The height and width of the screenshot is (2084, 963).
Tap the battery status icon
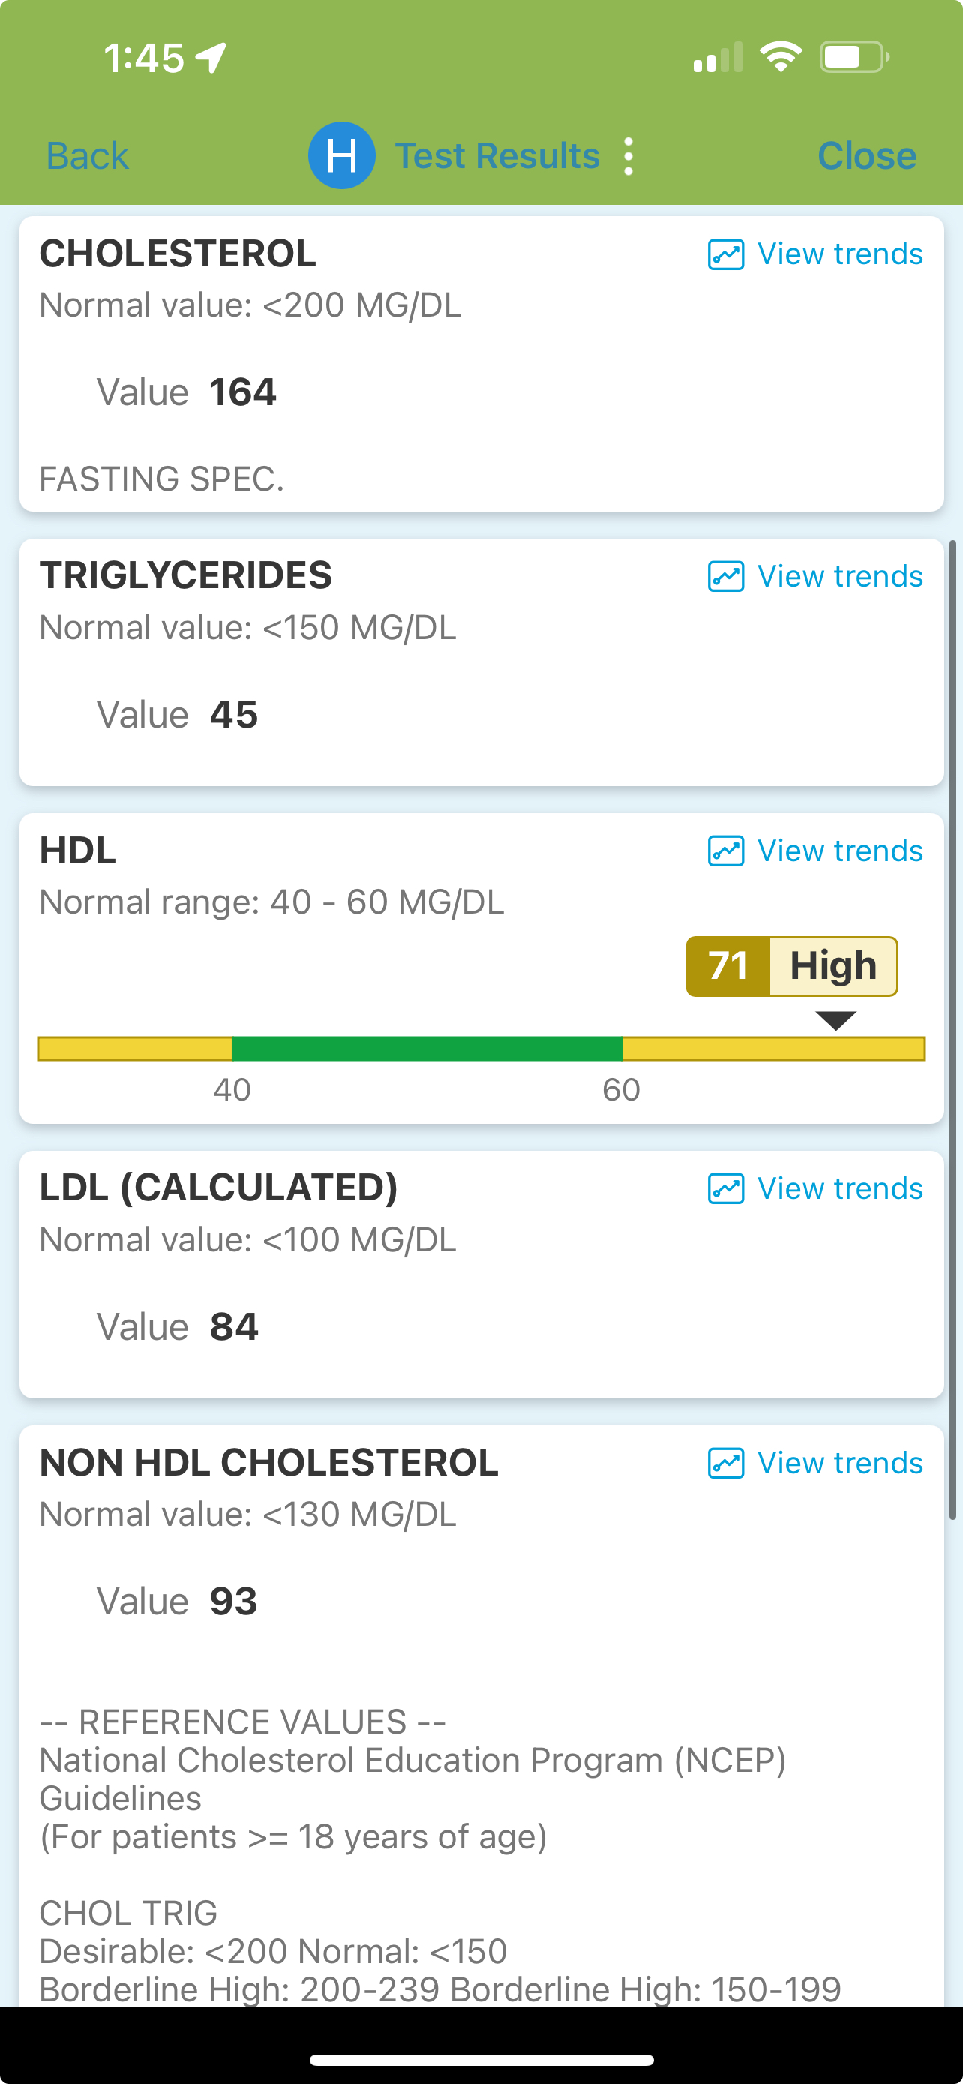coord(853,56)
